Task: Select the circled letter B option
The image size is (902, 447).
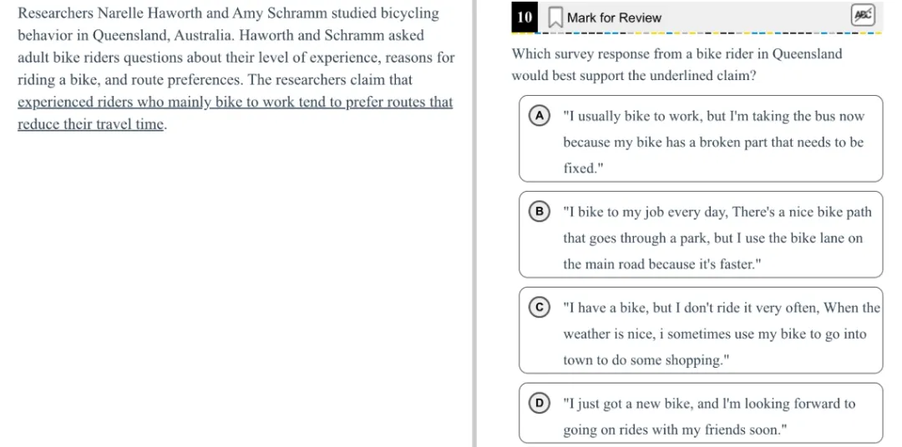Action: tap(540, 212)
